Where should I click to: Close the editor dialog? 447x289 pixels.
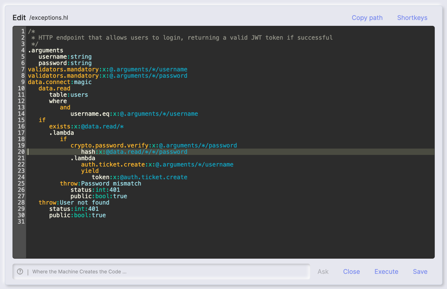click(x=351, y=272)
